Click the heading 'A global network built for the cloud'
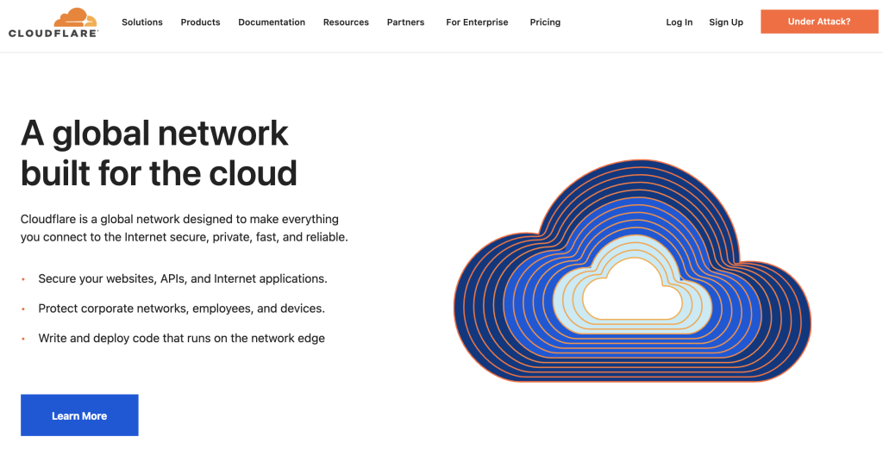The height and width of the screenshot is (468, 883). 159,153
